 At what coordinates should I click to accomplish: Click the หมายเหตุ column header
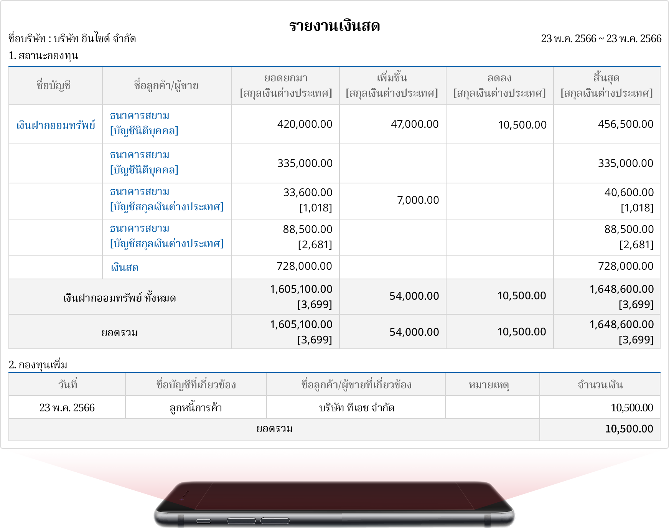pyautogui.click(x=489, y=384)
